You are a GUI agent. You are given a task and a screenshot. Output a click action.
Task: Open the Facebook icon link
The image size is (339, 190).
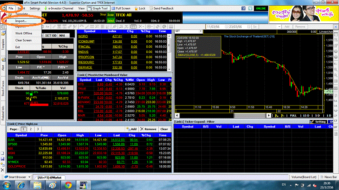[243, 8]
